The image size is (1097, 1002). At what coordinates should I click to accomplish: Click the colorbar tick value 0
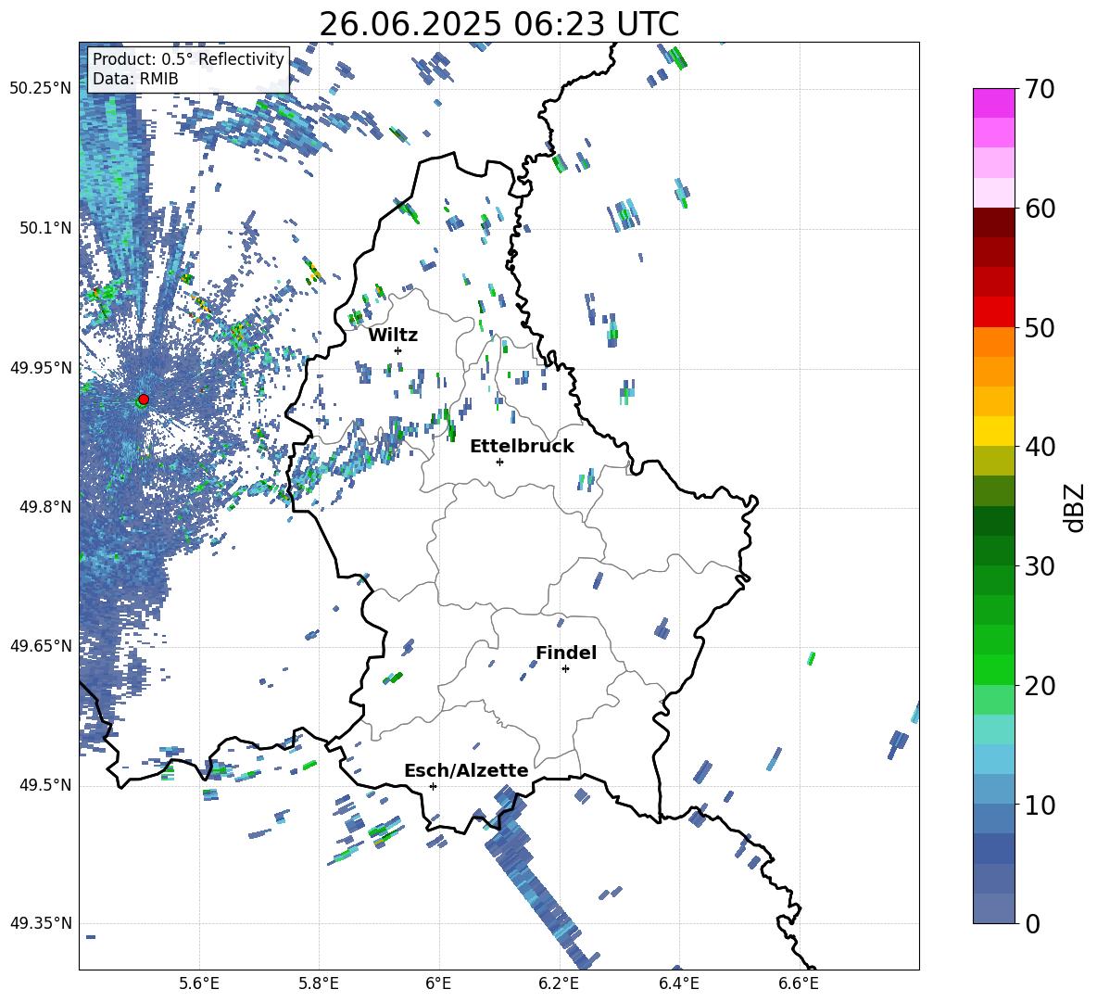pyautogui.click(x=1033, y=923)
